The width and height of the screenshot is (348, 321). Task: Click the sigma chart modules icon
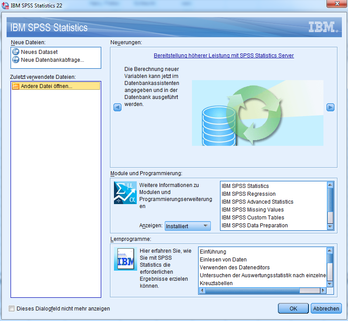click(x=125, y=192)
